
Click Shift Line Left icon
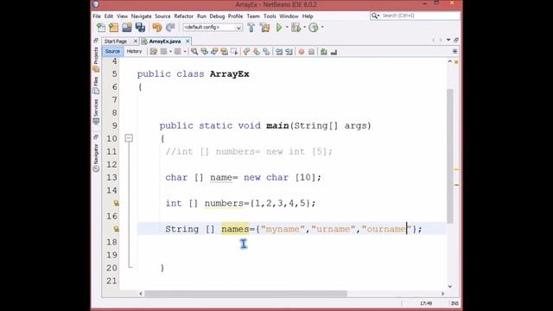pyautogui.click(x=279, y=52)
